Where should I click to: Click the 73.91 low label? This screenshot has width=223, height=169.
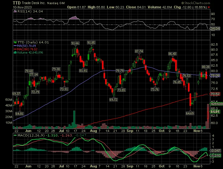tap(64, 89)
